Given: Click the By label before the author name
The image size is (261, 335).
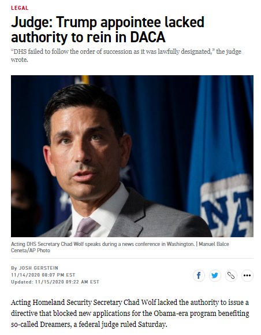Looking at the screenshot, I should [x=14, y=268].
